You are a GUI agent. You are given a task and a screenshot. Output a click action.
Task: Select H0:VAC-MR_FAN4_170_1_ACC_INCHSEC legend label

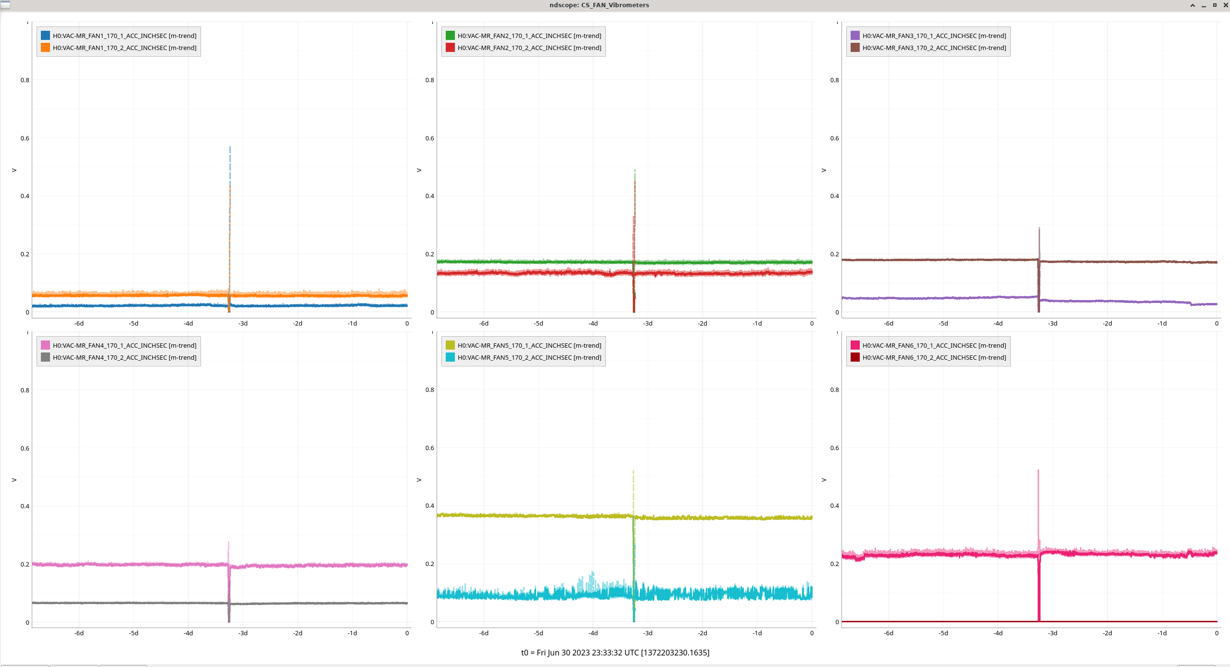click(124, 345)
